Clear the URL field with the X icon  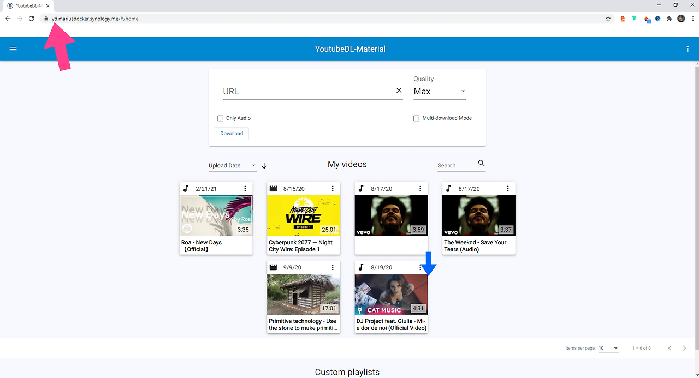pyautogui.click(x=399, y=91)
